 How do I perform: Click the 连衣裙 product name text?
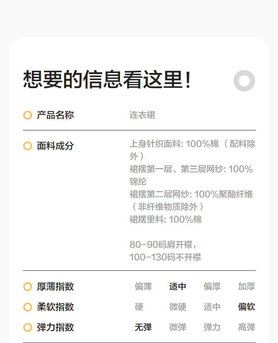click(x=142, y=115)
